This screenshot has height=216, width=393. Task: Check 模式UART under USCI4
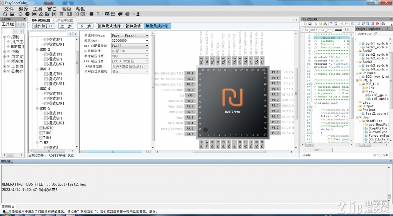pos(46,104)
